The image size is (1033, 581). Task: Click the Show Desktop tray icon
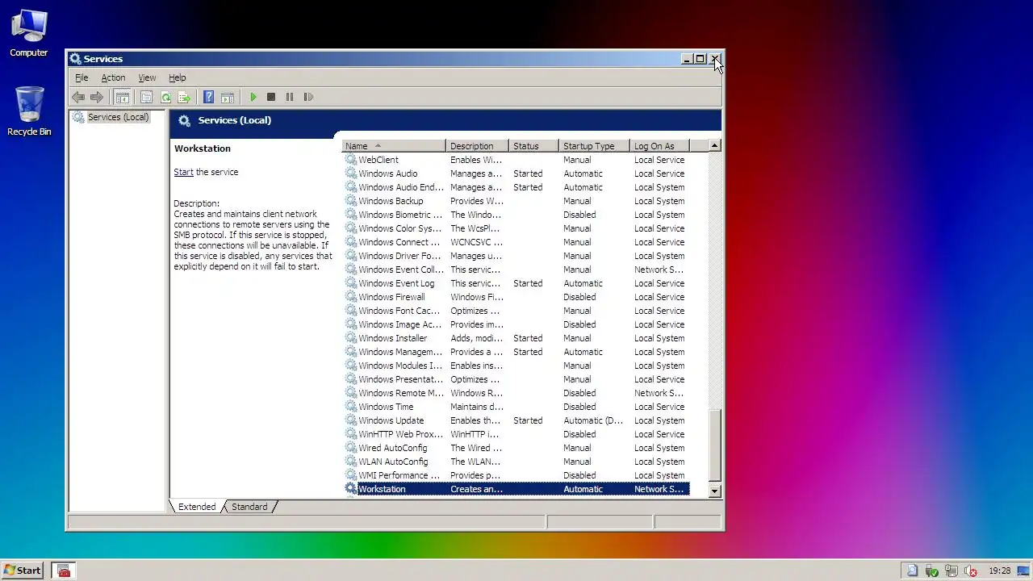[1023, 571]
